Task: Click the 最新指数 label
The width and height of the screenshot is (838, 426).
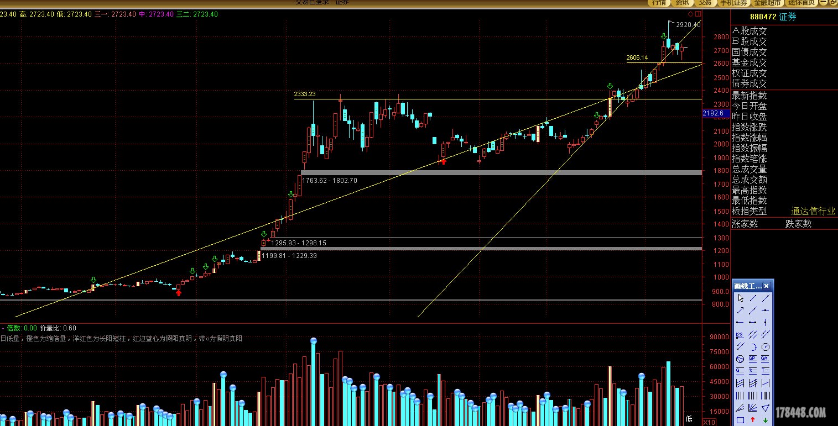Action: tap(749, 96)
